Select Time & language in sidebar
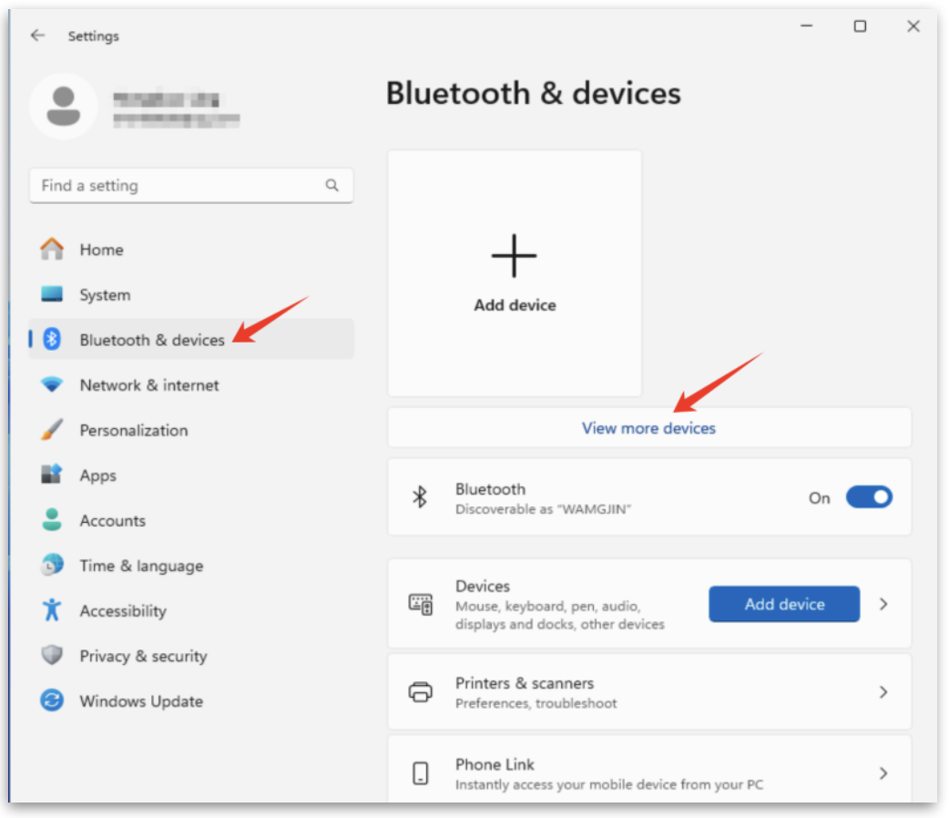The width and height of the screenshot is (949, 818). [x=141, y=566]
